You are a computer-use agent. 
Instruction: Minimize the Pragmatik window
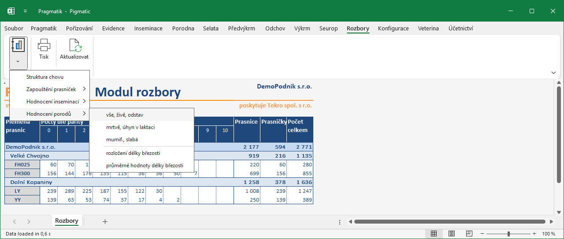(x=512, y=11)
